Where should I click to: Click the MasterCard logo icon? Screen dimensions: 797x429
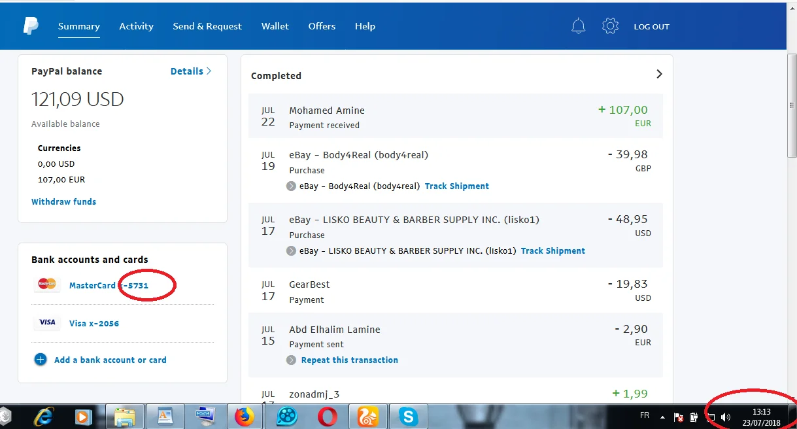46,285
